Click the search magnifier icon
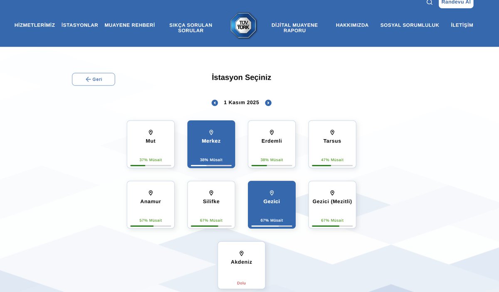 [430, 2]
